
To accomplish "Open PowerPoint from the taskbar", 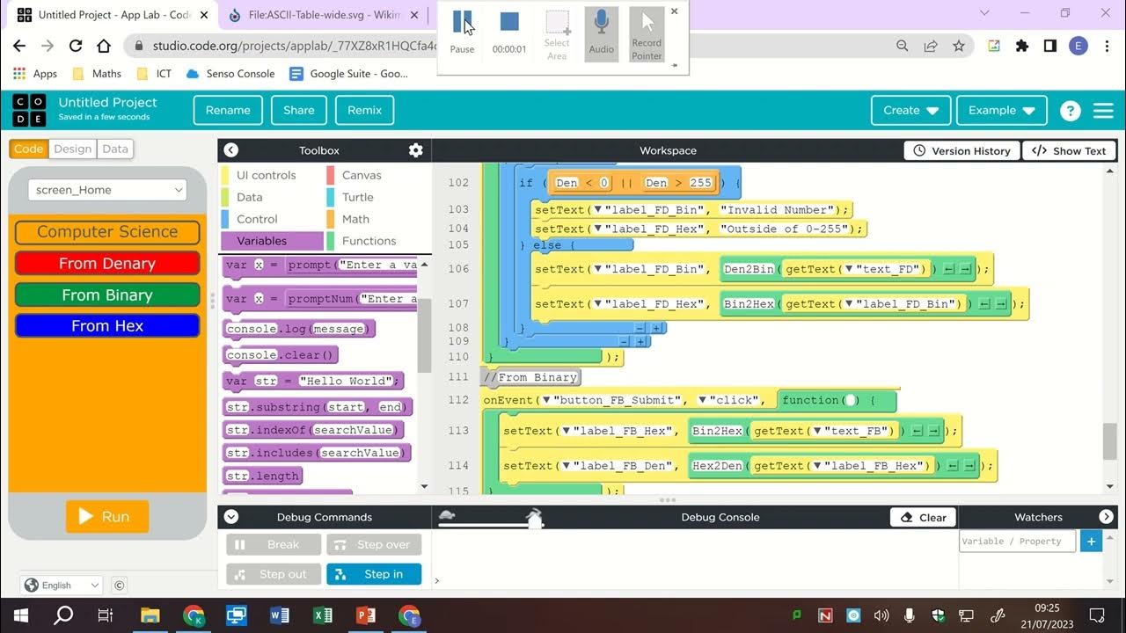I will [x=366, y=615].
